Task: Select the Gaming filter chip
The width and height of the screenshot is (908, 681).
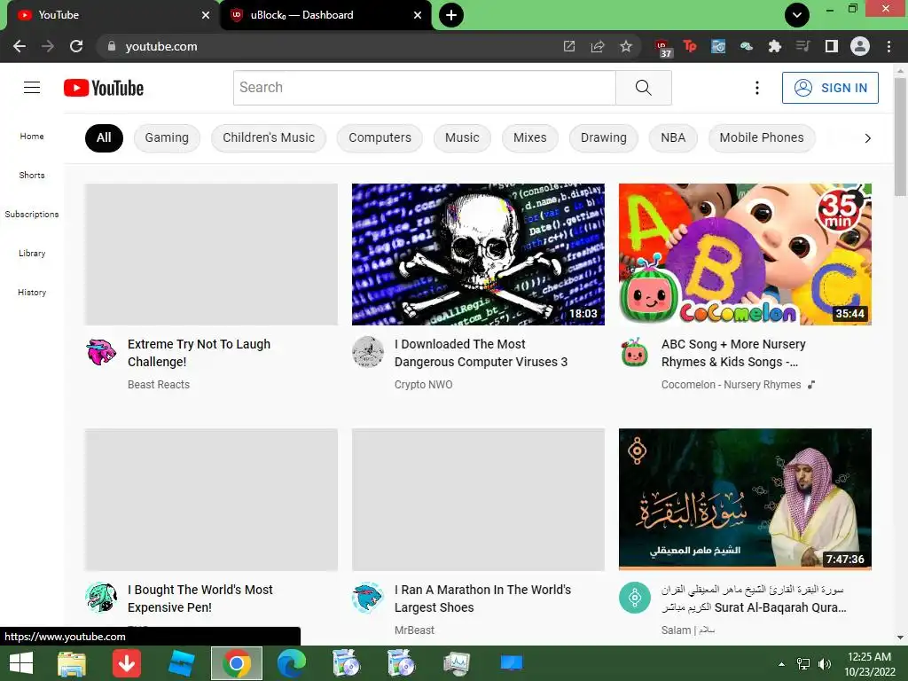Action: (x=167, y=137)
